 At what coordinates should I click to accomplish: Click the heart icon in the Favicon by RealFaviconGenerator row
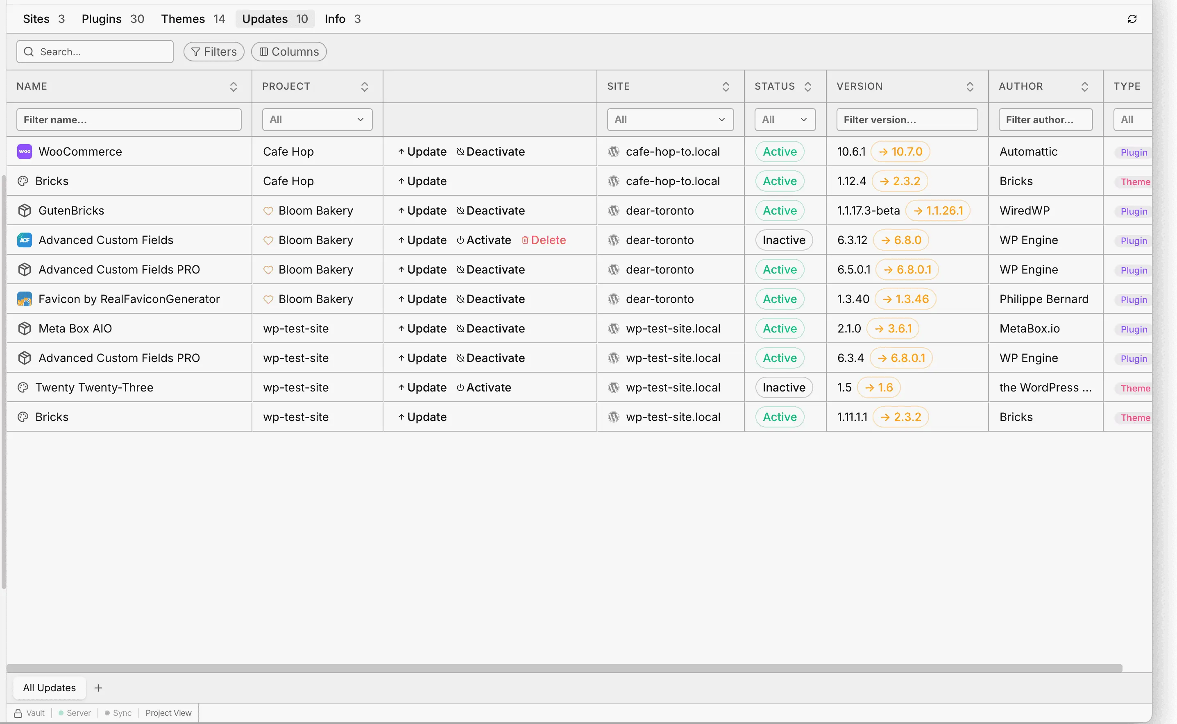click(268, 300)
